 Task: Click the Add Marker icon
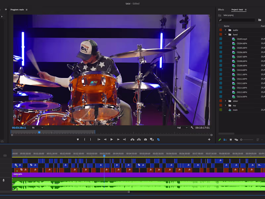(78, 140)
